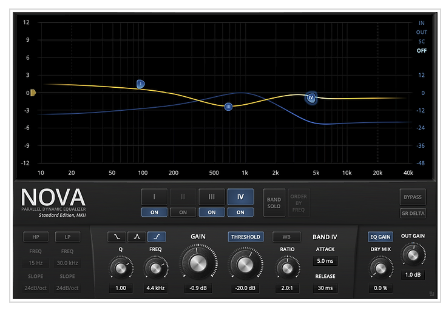Click the threshold value field -20.0 dB
This screenshot has height=310, width=443.
(x=245, y=288)
